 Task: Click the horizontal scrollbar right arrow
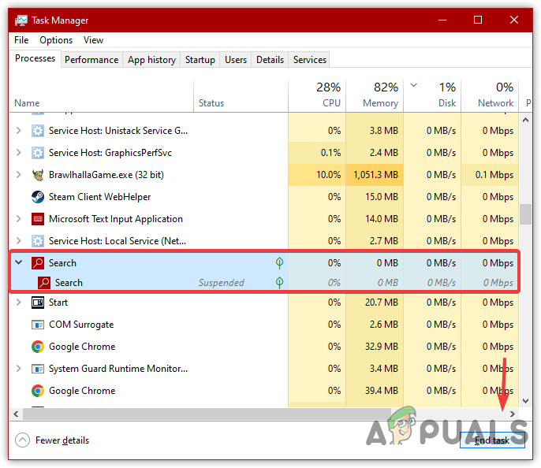(x=513, y=414)
